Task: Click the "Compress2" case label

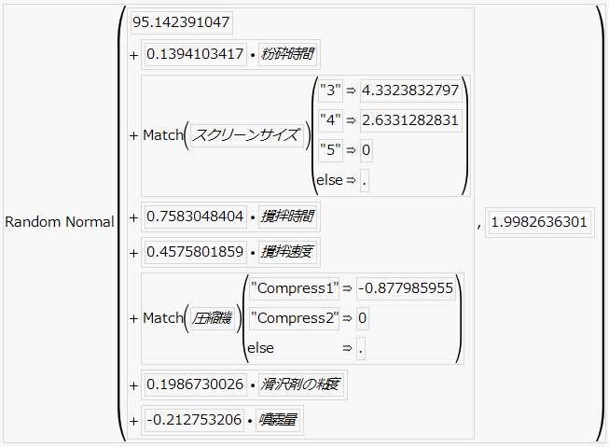Action: pyautogui.click(x=294, y=318)
